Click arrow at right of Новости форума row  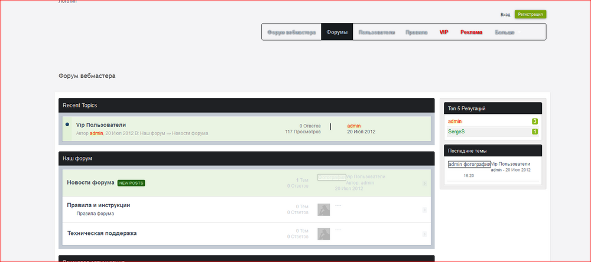click(425, 184)
